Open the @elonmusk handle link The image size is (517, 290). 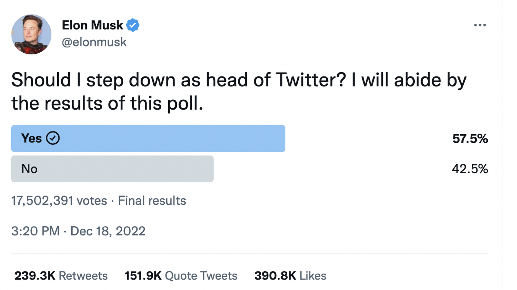[94, 42]
